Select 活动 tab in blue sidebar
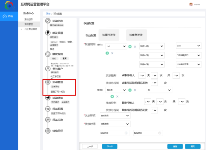 [9, 16]
